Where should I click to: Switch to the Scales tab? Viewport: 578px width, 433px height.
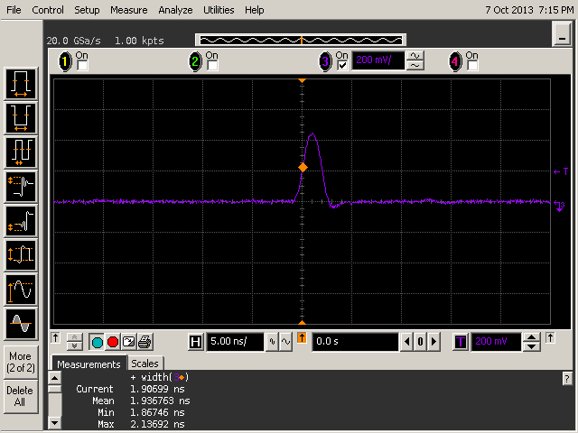point(145,364)
